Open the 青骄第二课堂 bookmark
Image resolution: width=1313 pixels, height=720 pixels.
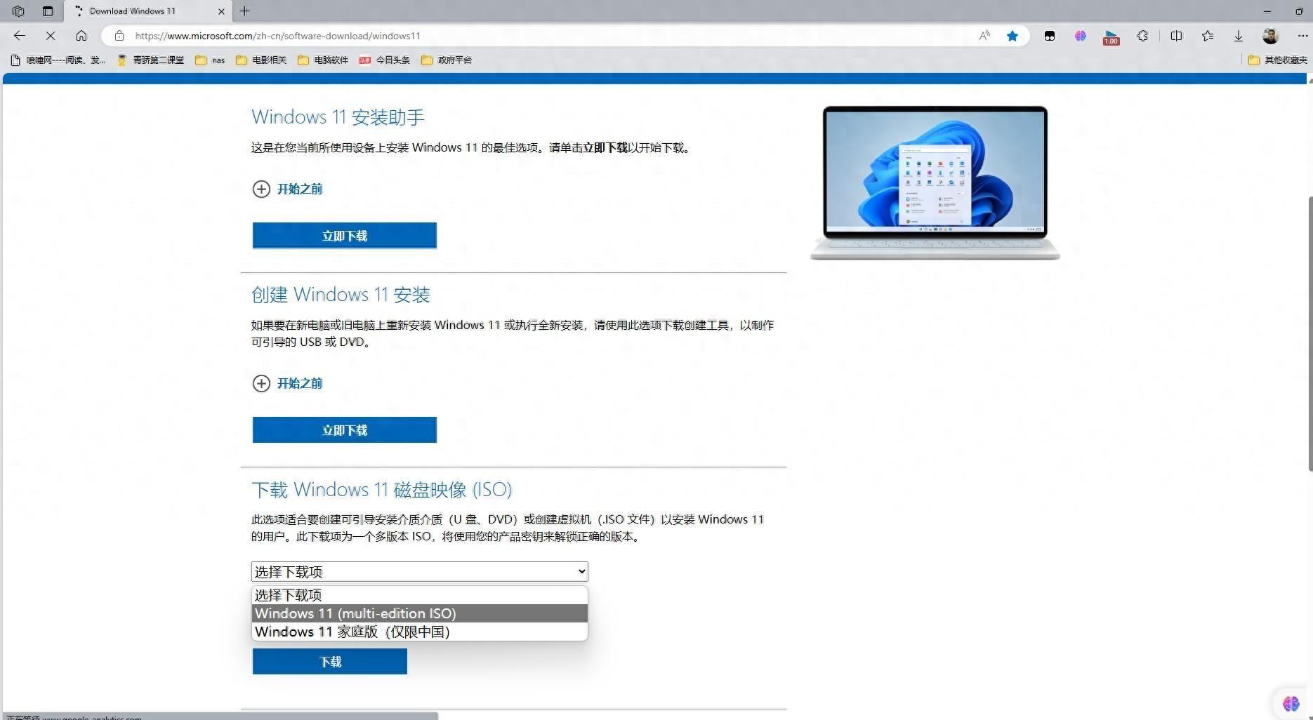[150, 60]
